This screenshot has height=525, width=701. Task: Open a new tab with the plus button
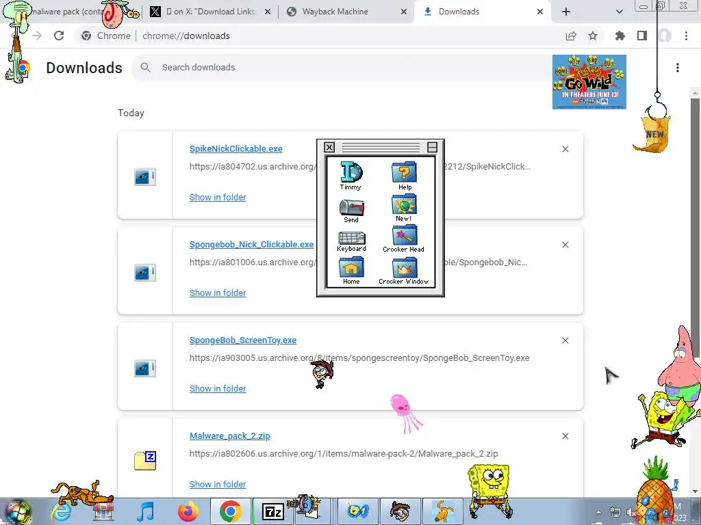(566, 12)
